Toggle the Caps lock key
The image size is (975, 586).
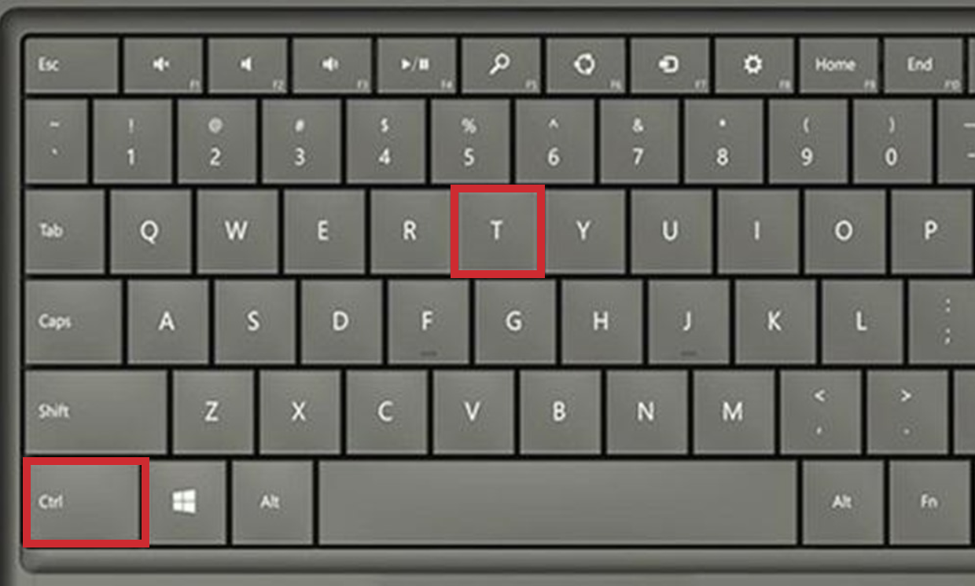coord(73,322)
